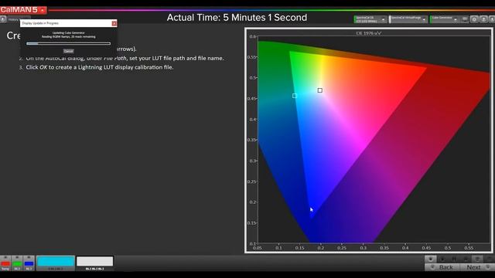The height and width of the screenshot is (278, 495).
Task: Click the update progress bar in the dialog
Action: click(x=69, y=43)
